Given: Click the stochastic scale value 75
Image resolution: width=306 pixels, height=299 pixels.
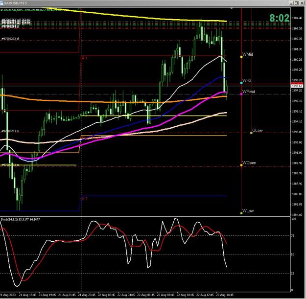Looking at the screenshot, I should click(292, 236).
